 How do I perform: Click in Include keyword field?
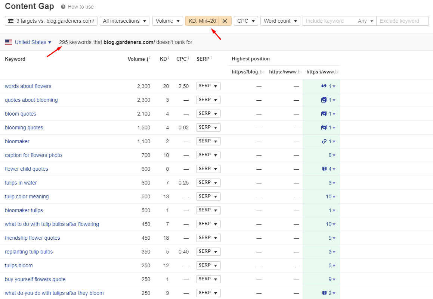point(329,21)
